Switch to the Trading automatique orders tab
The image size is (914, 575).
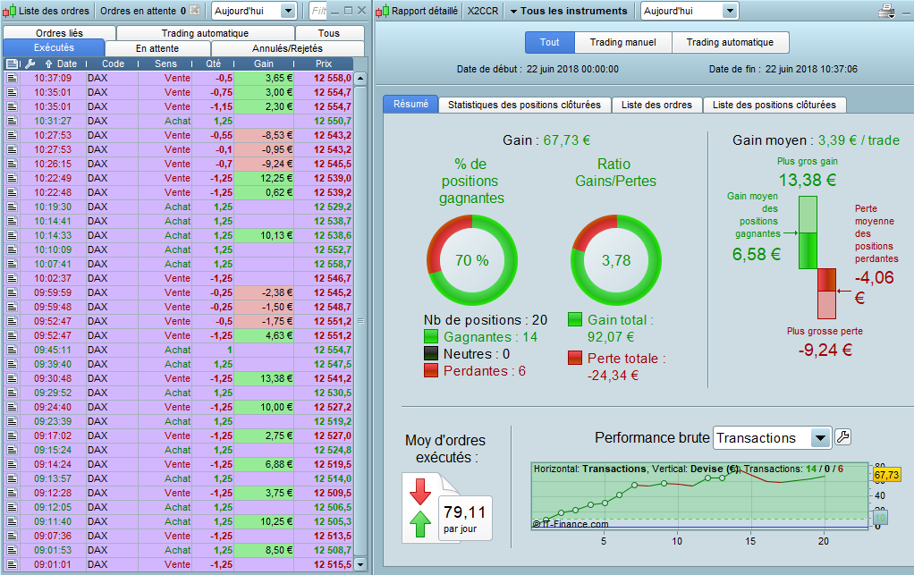point(205,33)
